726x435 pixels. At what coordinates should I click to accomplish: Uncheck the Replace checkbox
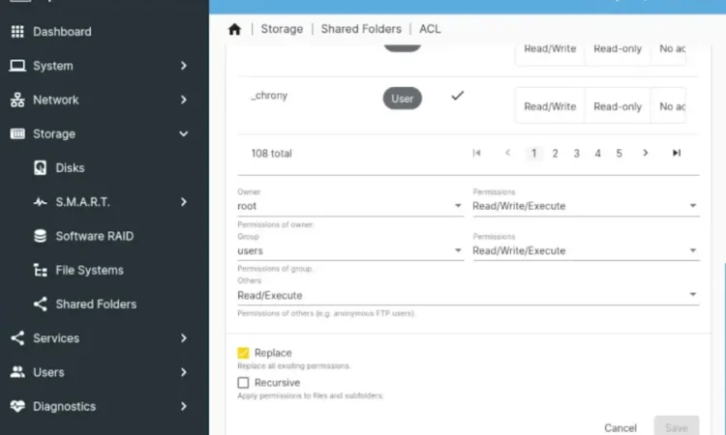click(x=243, y=353)
